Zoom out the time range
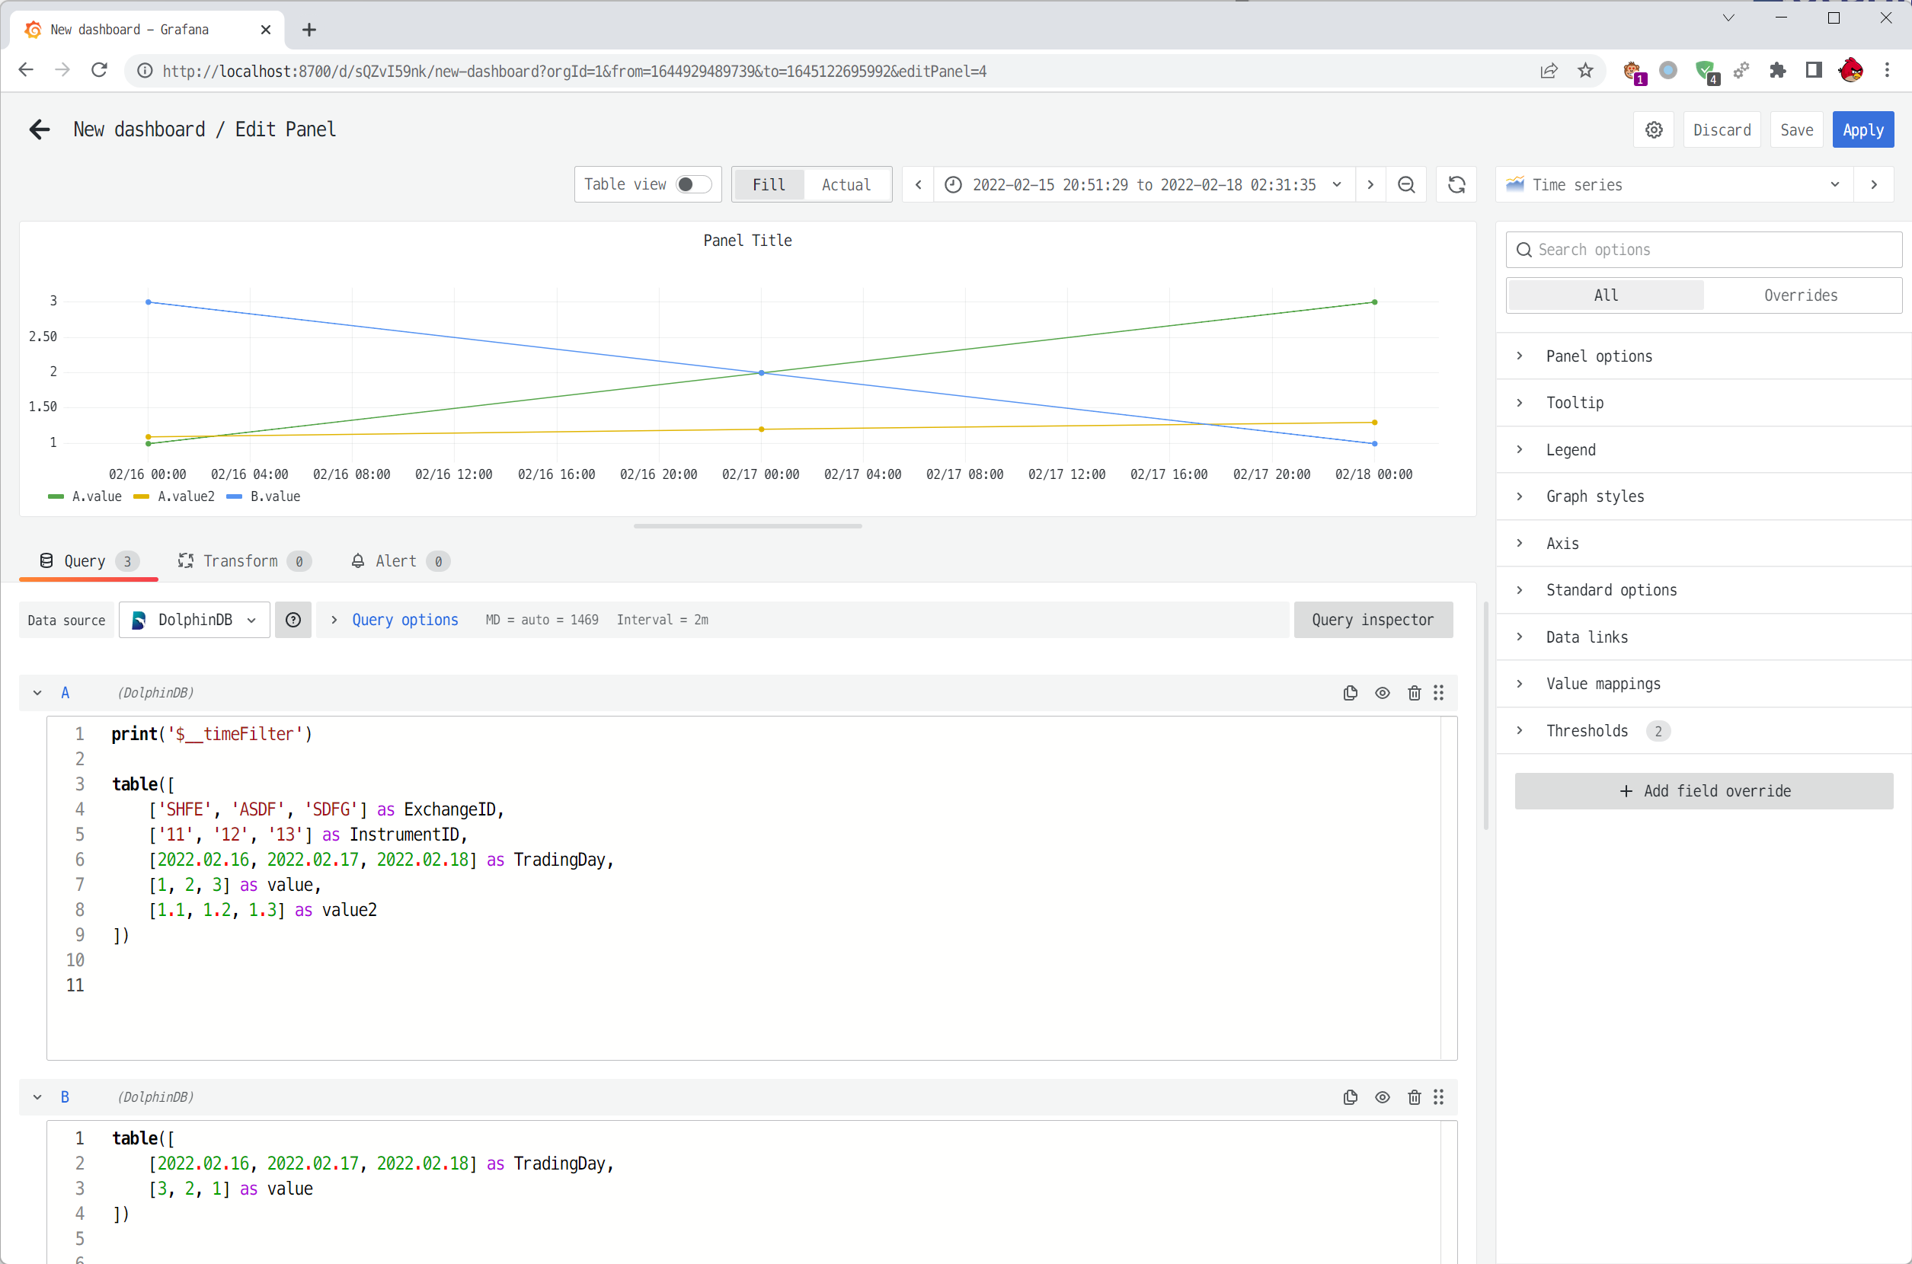The height and width of the screenshot is (1264, 1912). click(1406, 184)
